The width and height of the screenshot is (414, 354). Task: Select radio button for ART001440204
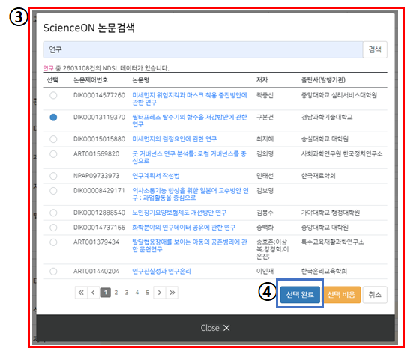tap(53, 271)
